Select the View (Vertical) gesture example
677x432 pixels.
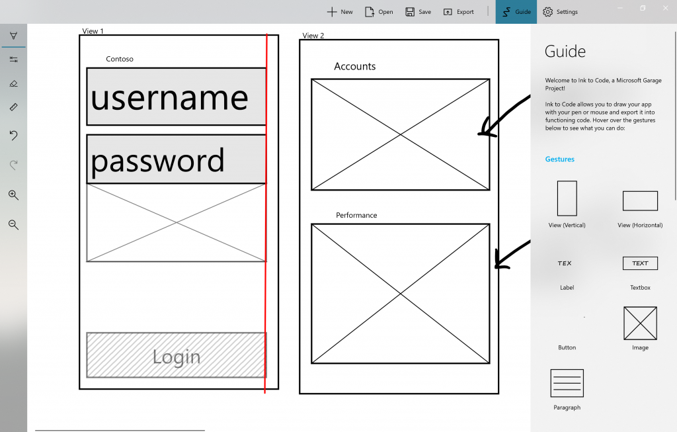pos(567,198)
